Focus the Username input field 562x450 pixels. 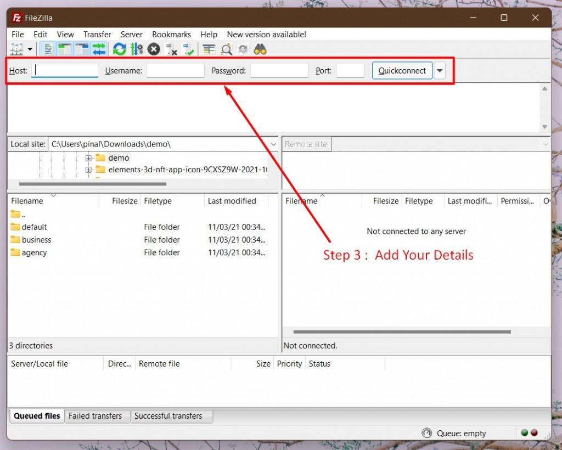pos(175,70)
